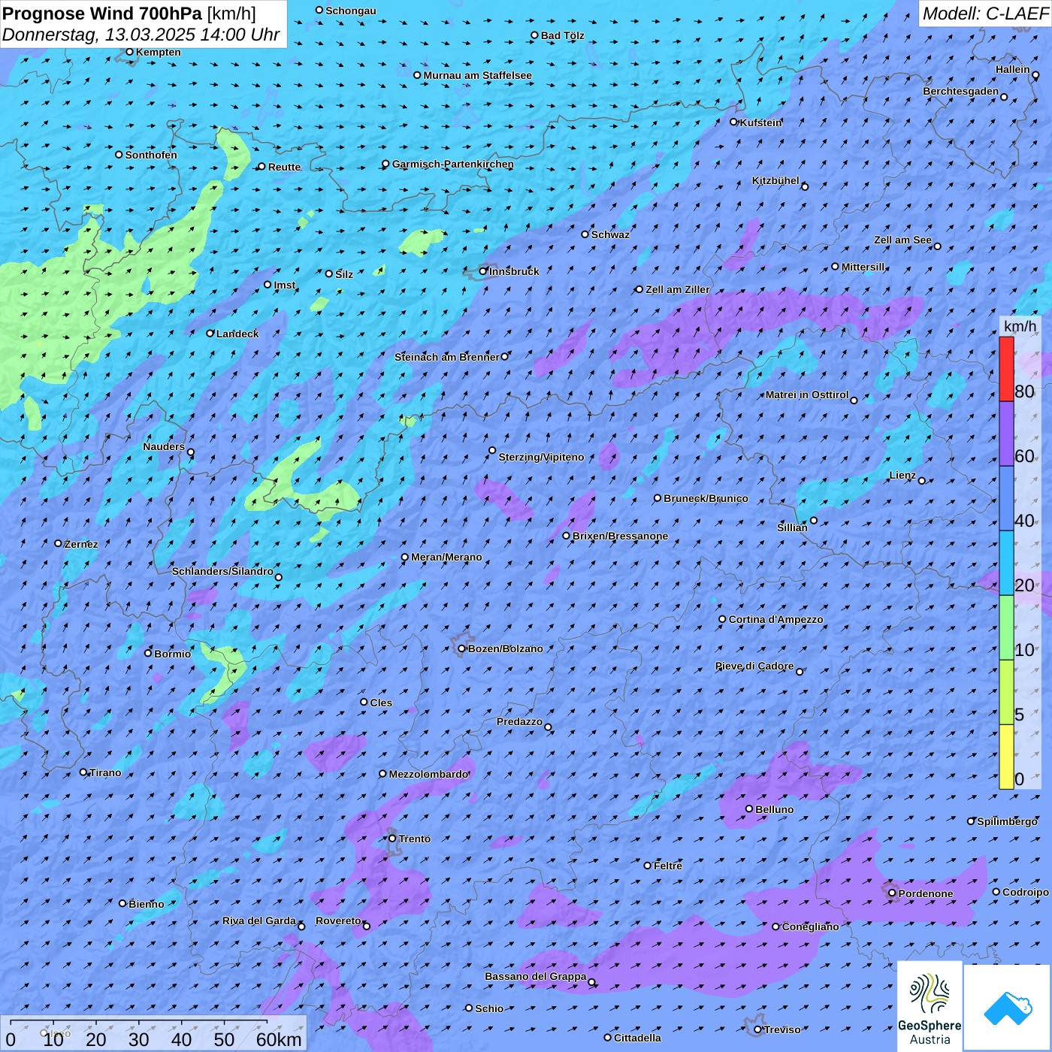Click the Hallein location dot

[x=1035, y=75]
